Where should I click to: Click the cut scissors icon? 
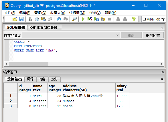(30, 19)
